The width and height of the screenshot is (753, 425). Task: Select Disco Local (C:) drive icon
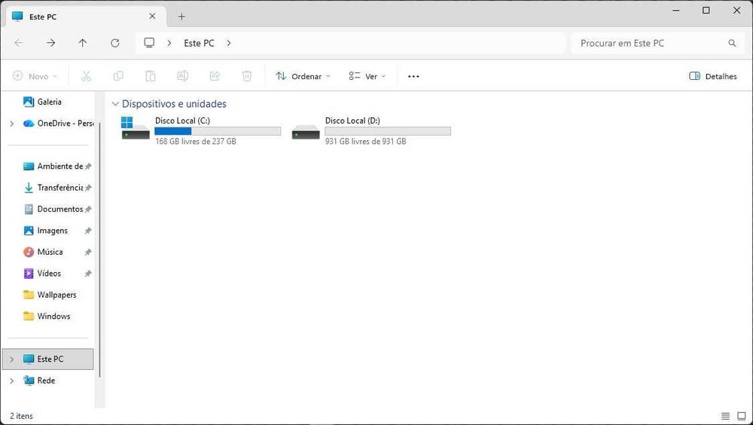pyautogui.click(x=136, y=129)
